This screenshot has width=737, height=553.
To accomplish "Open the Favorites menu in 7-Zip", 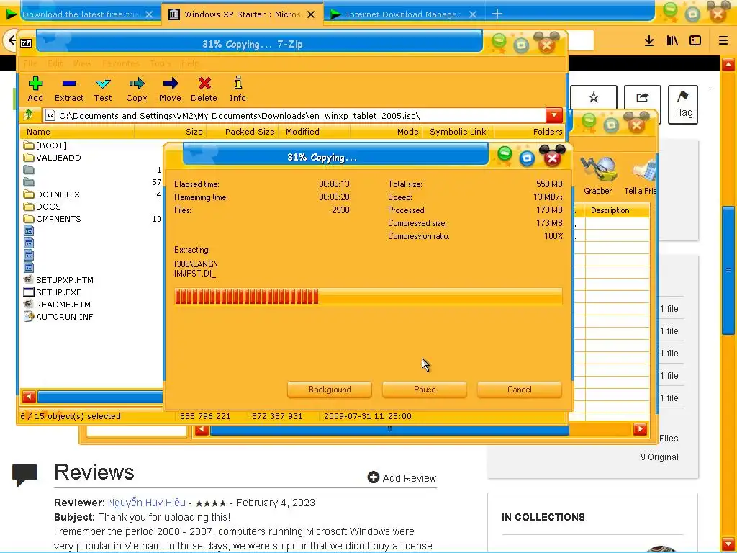I will click(x=120, y=63).
